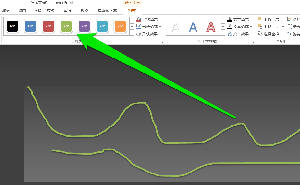
Task: Open the 艺术字样式 dialog launcher
Action: pyautogui.click(x=252, y=42)
